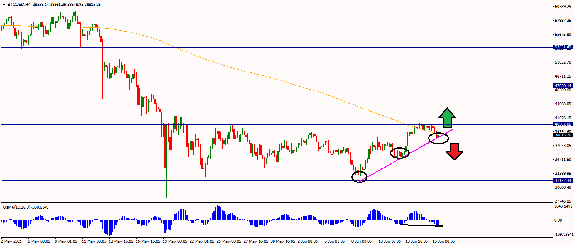The width and height of the screenshot is (574, 246).
Task: Click the 60389.20 value on the price scale
Action: (563, 7)
